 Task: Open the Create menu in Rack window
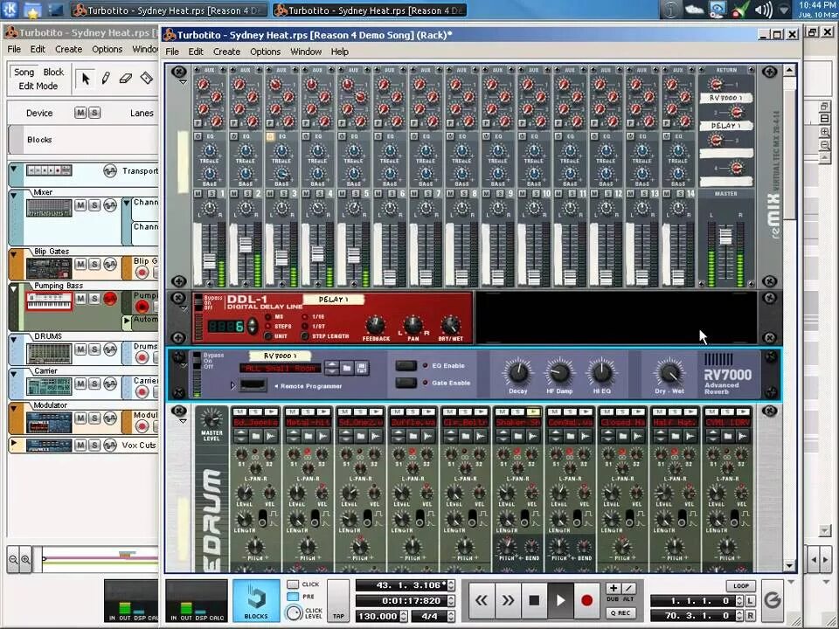227,52
